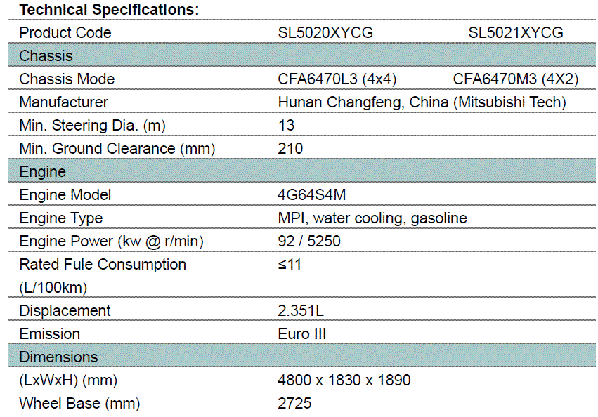
Task: Click the 2.351L displacement value
Action: (x=301, y=311)
